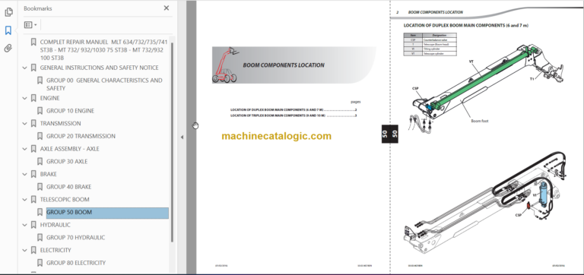Click bookmark icon beside GROUP 80 ELECTRICITY
Viewport: 584px width, 275px height.
point(40,263)
